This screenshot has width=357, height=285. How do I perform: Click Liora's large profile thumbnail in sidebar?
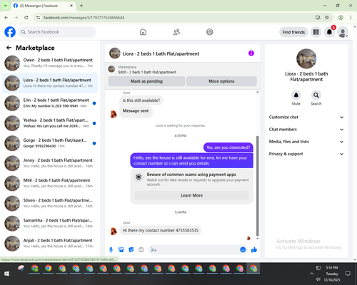306,58
